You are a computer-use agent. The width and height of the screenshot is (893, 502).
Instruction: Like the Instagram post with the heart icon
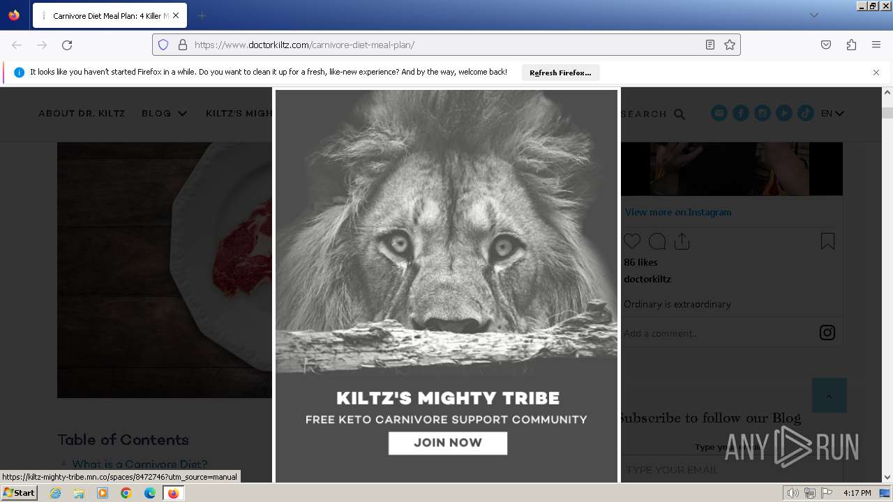pos(632,241)
